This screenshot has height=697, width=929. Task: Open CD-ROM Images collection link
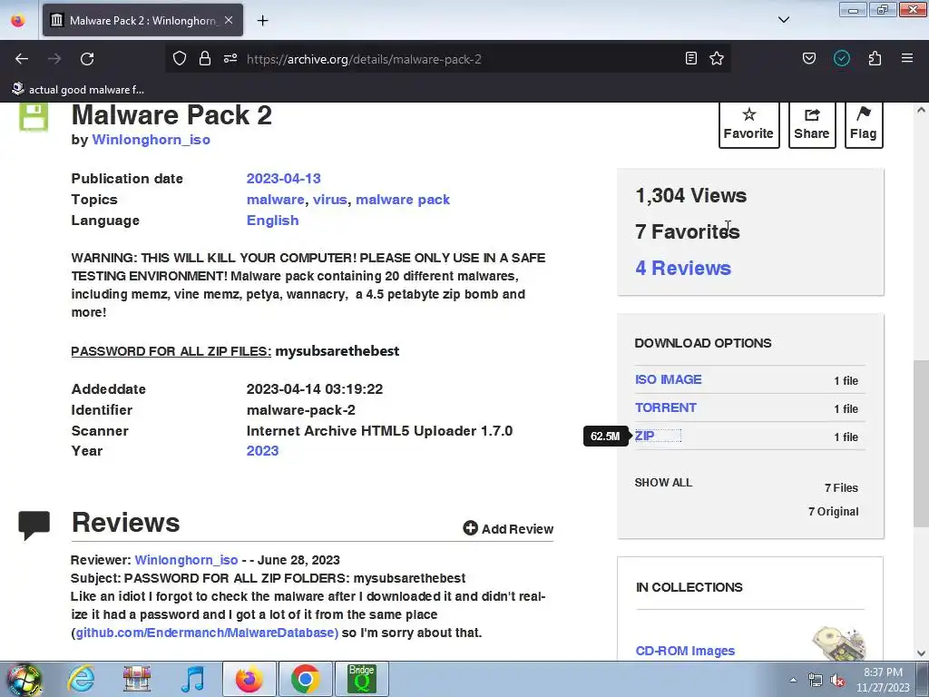coord(685,651)
